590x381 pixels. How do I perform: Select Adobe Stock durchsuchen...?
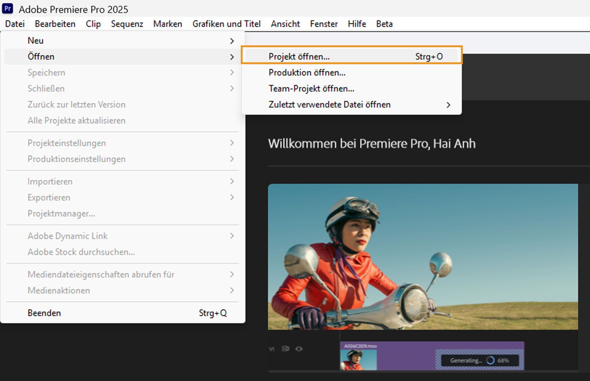point(123,252)
